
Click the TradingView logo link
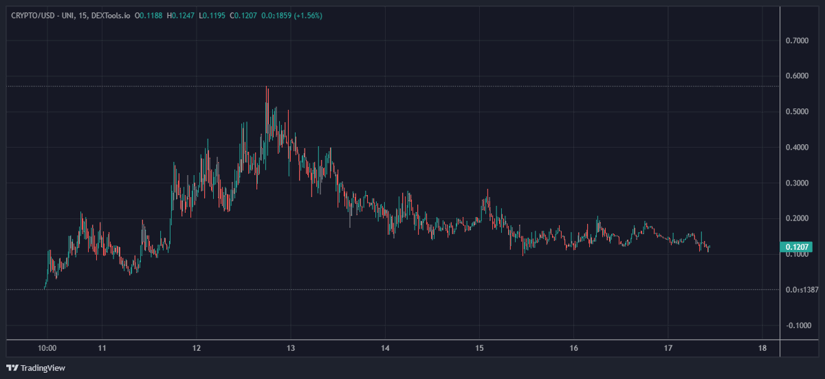pos(36,368)
